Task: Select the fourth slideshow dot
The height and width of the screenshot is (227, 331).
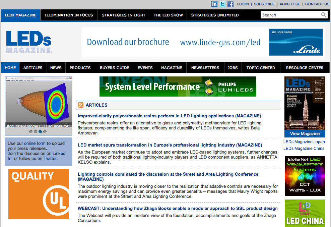Action: coord(45,132)
